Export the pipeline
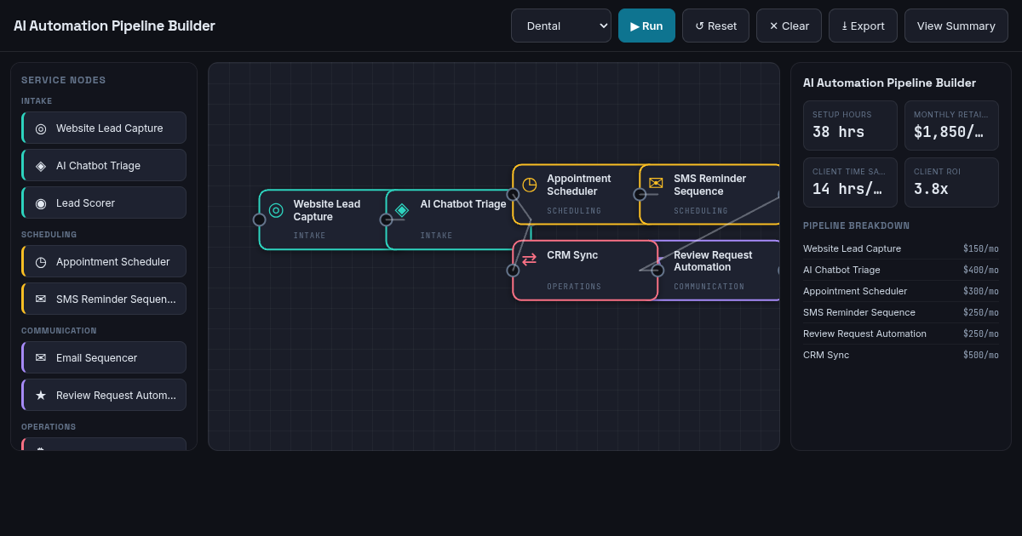Screen dimensions: 1022x536 pyautogui.click(x=863, y=26)
